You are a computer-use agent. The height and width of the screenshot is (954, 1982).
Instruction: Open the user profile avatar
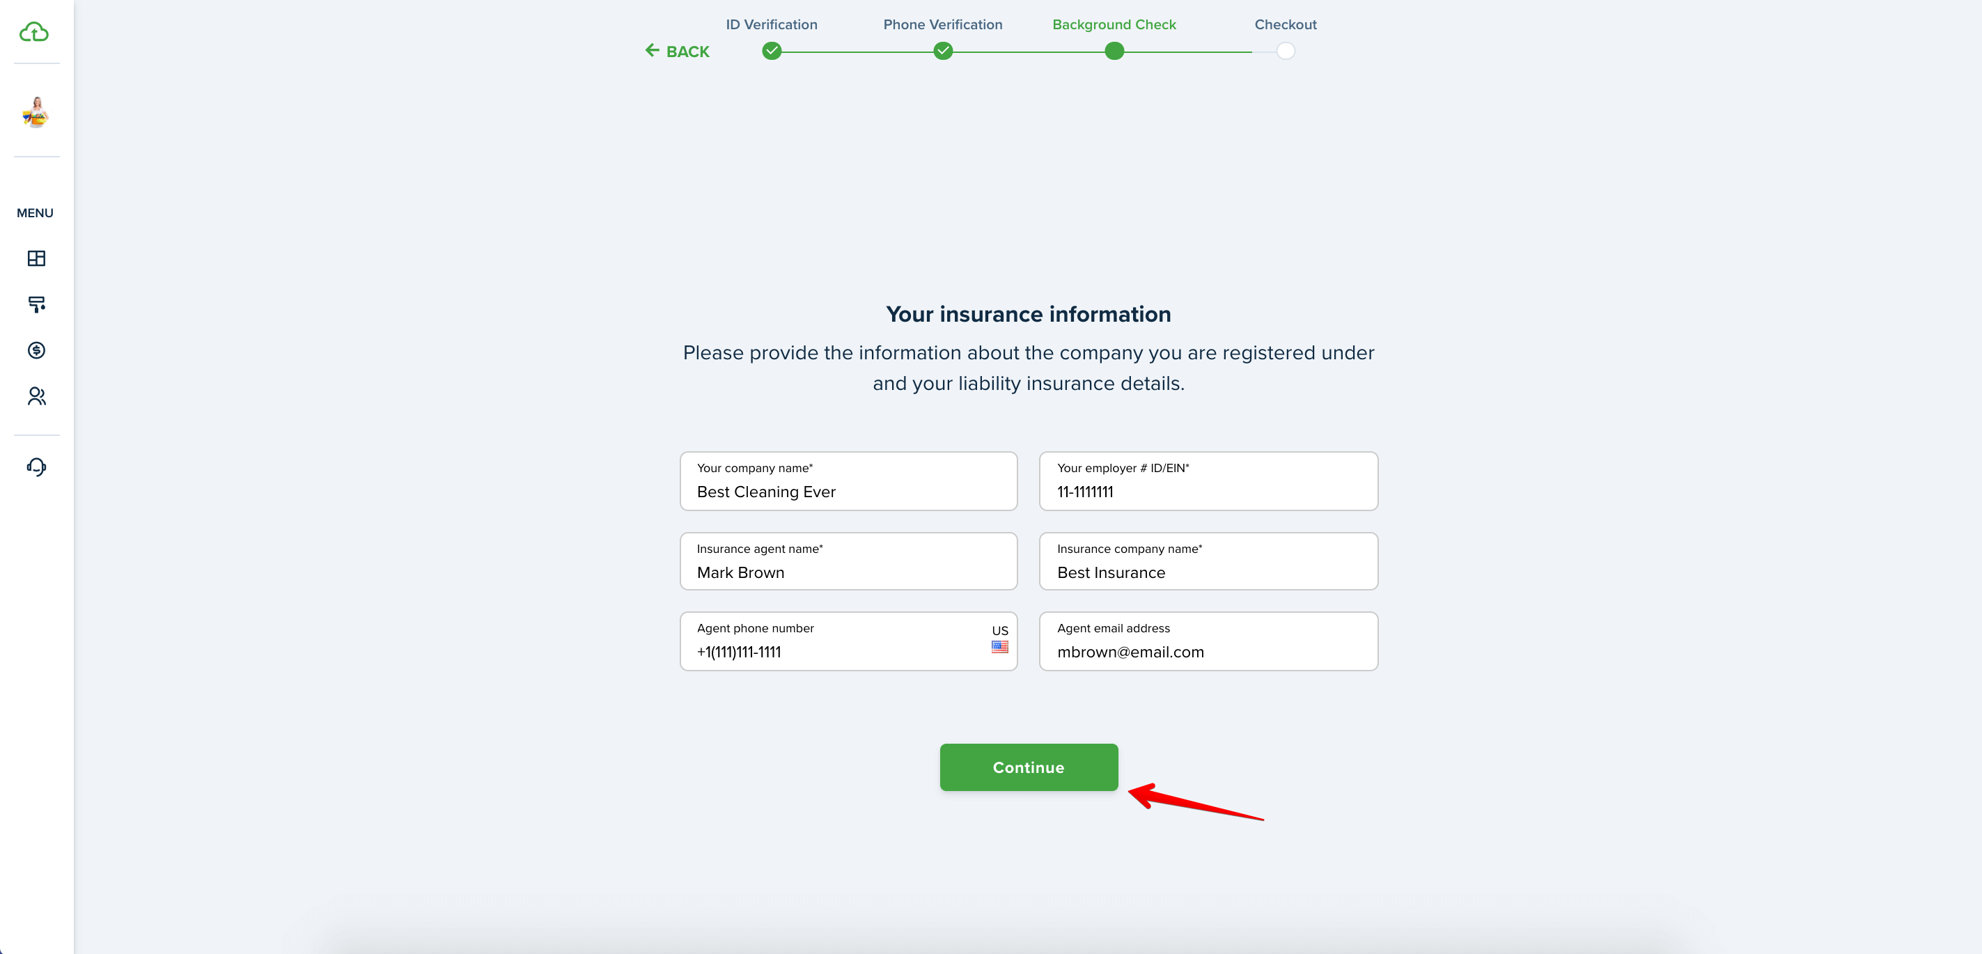coord(36,112)
